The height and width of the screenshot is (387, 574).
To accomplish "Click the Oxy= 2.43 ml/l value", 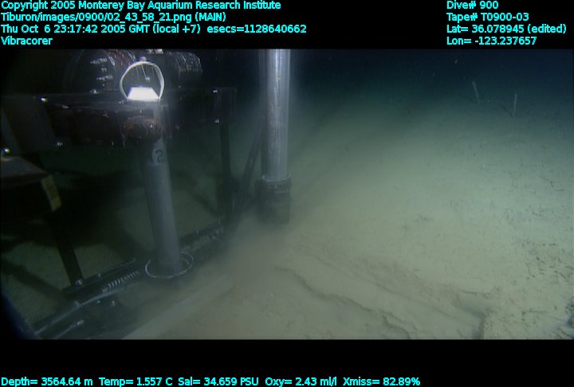I will [x=301, y=381].
